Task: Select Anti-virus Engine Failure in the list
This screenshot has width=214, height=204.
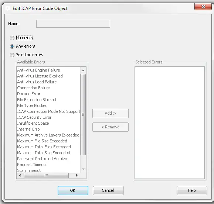Action: point(39,70)
